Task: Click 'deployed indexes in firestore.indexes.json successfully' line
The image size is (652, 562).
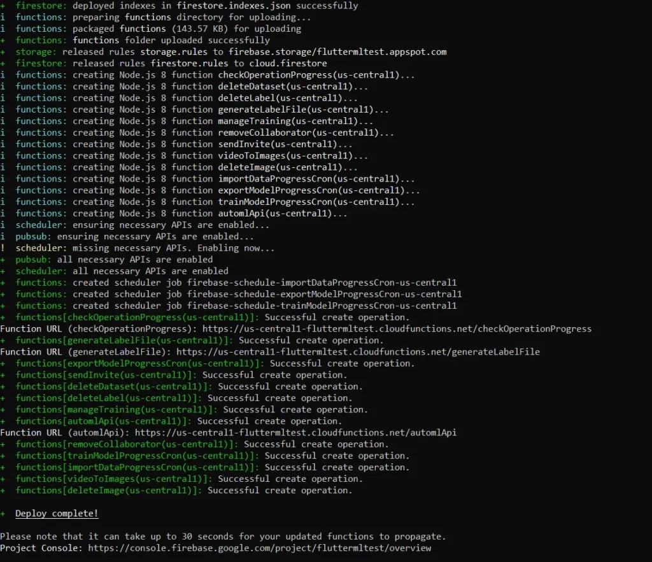Action: click(x=179, y=6)
